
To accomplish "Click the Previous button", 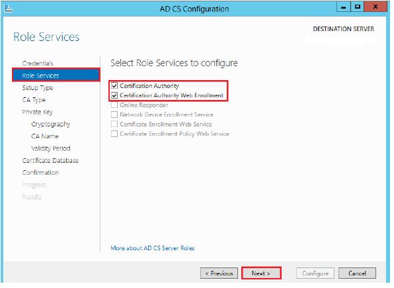I will (x=219, y=273).
